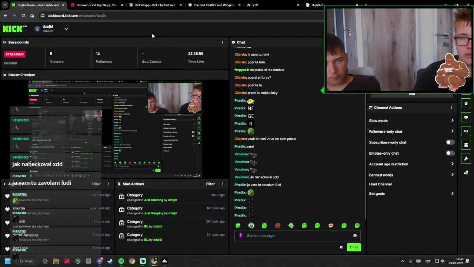The height and width of the screenshot is (267, 474).
Task: Open the emoji picker in chat input
Action: [355, 235]
